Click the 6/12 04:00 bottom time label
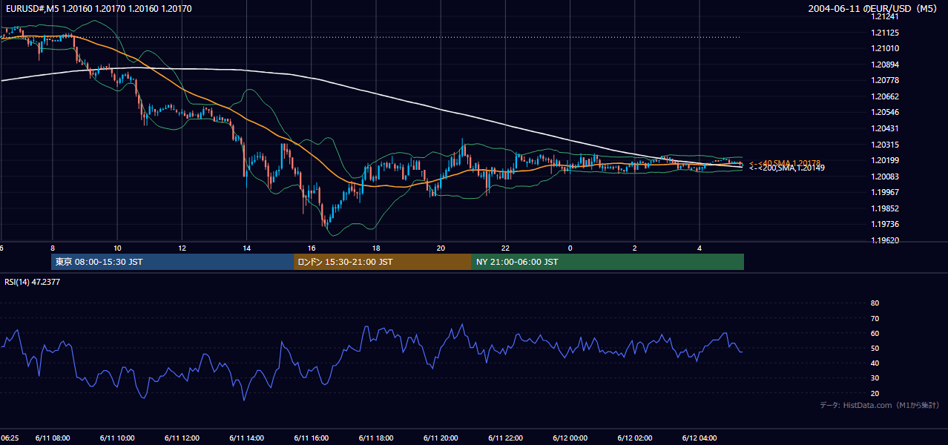The width and height of the screenshot is (948, 445). tap(700, 438)
